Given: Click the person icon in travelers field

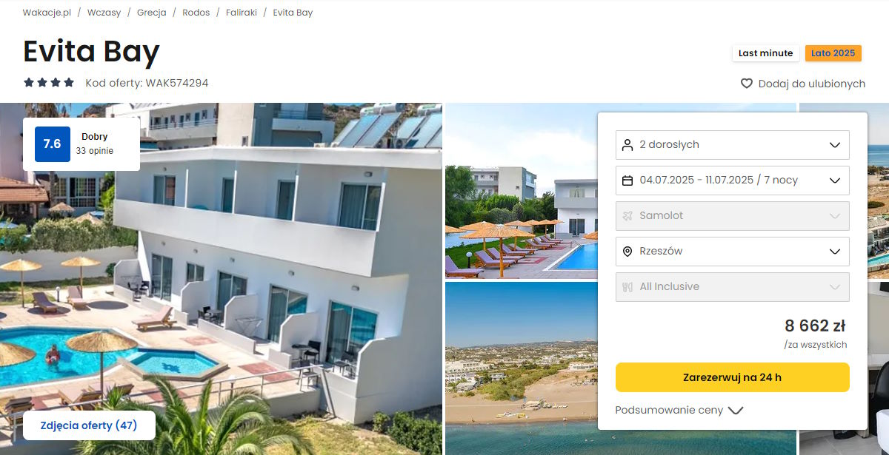Looking at the screenshot, I should (627, 144).
